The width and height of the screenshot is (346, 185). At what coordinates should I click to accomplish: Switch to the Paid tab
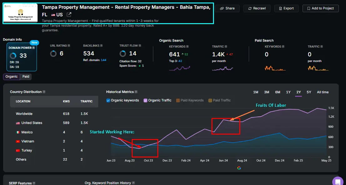point(26,77)
